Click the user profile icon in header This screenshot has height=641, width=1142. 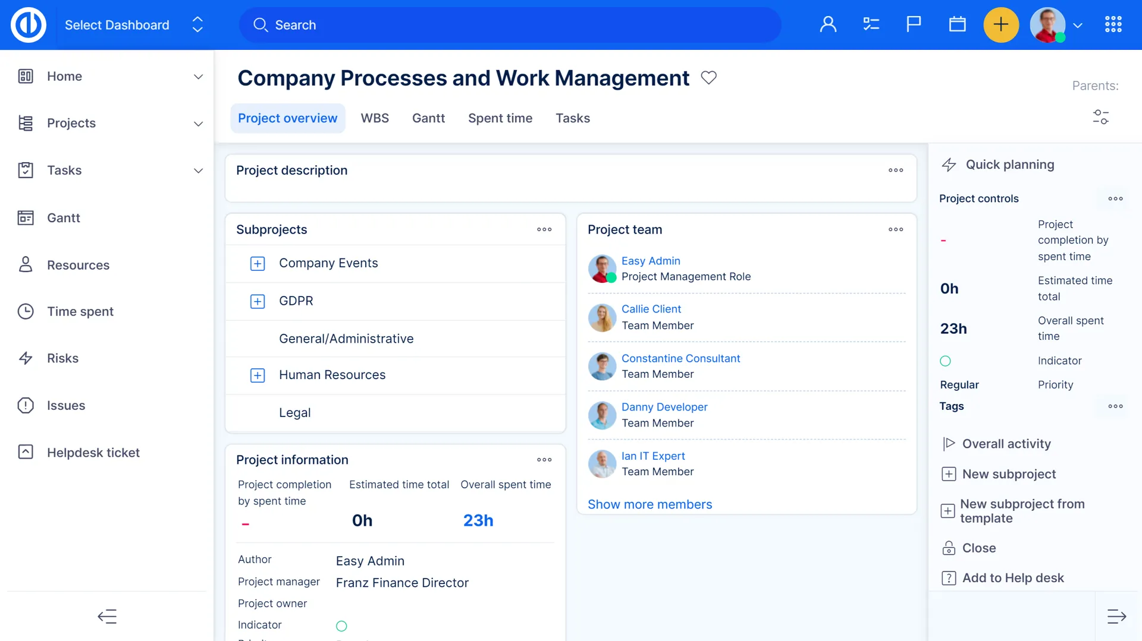pos(828,24)
